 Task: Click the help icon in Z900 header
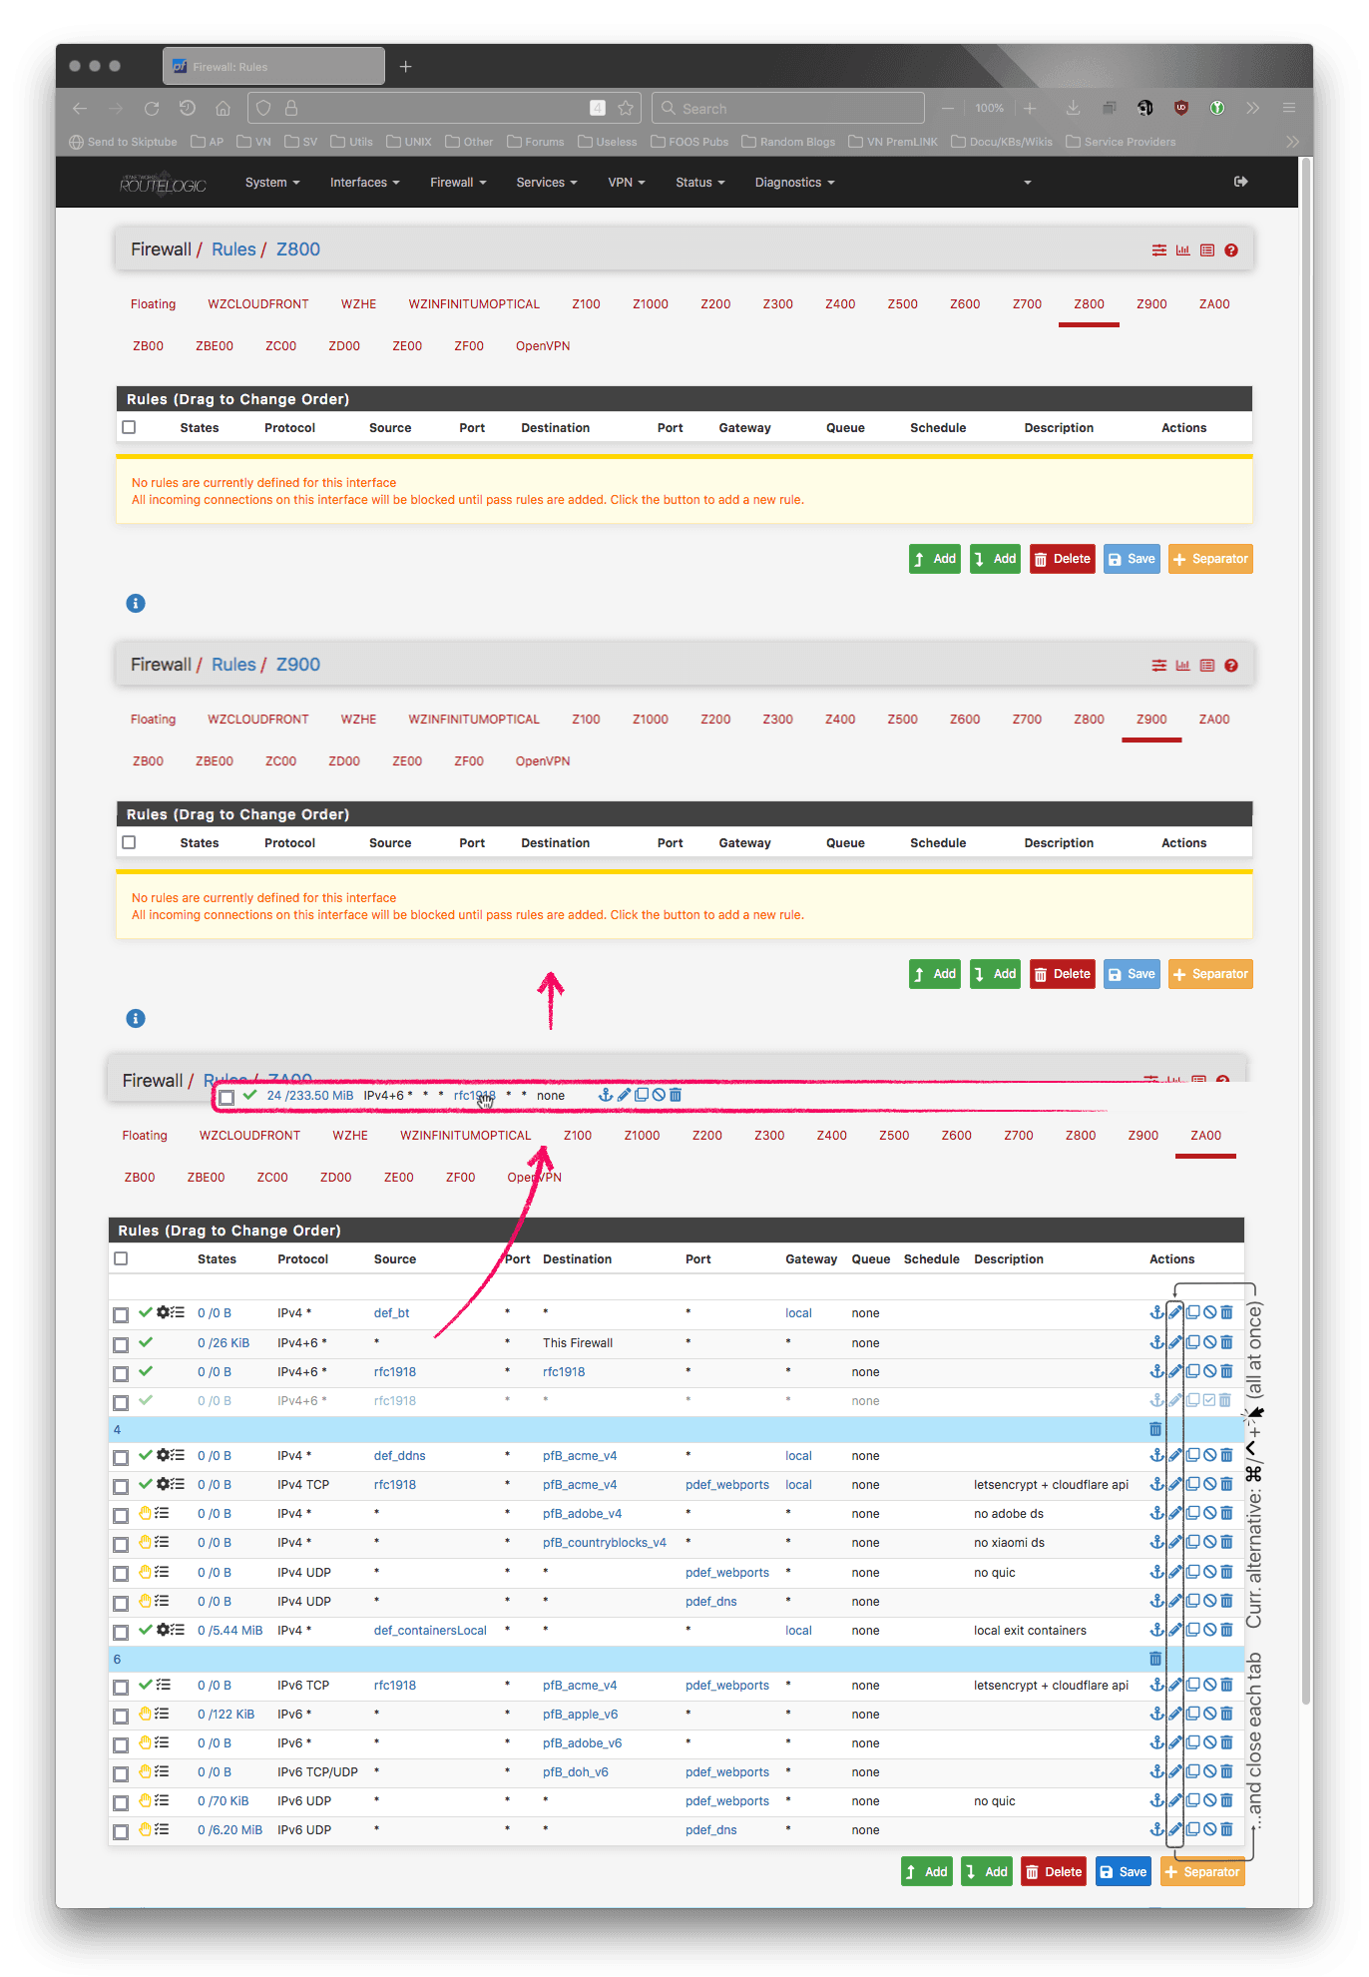(x=1231, y=666)
